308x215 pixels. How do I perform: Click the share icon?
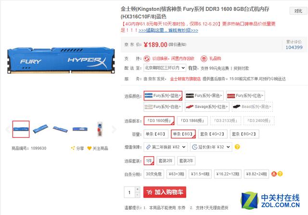pyautogui.click(x=73, y=148)
